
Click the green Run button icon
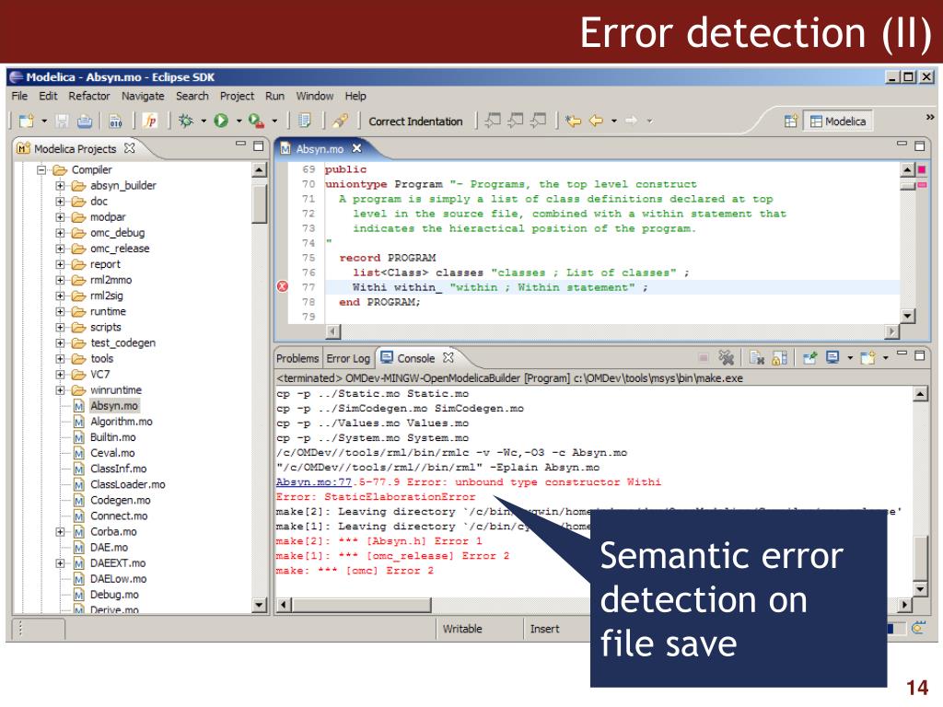[221, 121]
